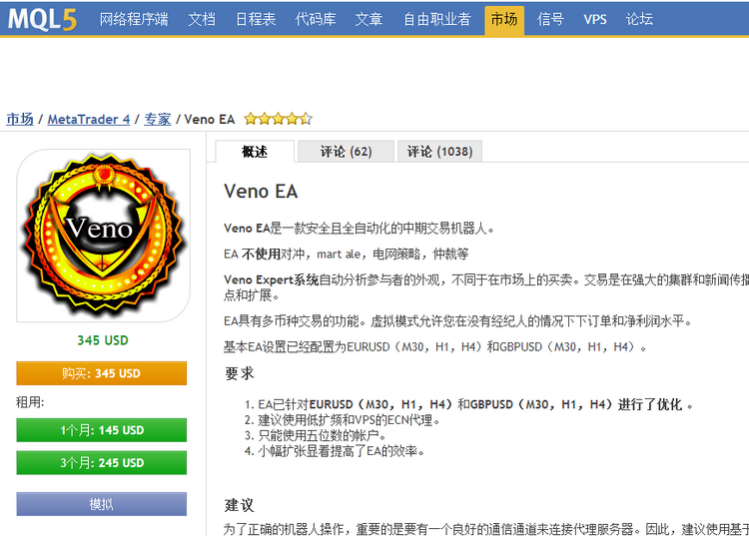This screenshot has width=749, height=536.
Task: Click the 建议 section heading
Action: (239, 505)
